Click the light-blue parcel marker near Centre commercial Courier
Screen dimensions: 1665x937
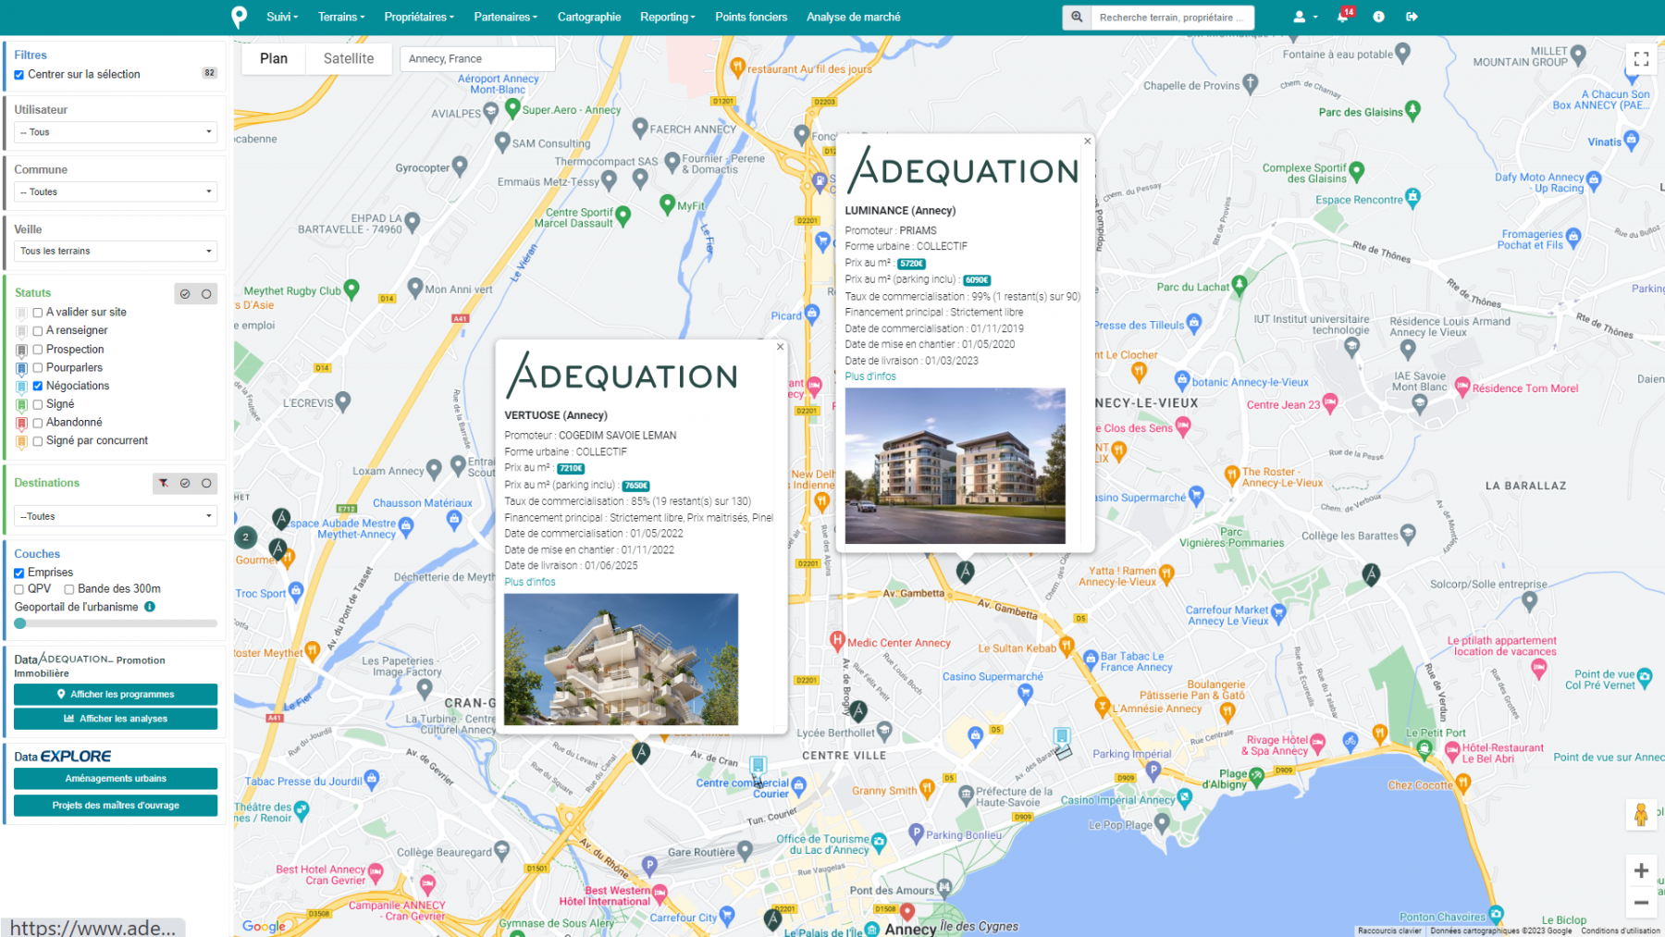click(x=758, y=765)
